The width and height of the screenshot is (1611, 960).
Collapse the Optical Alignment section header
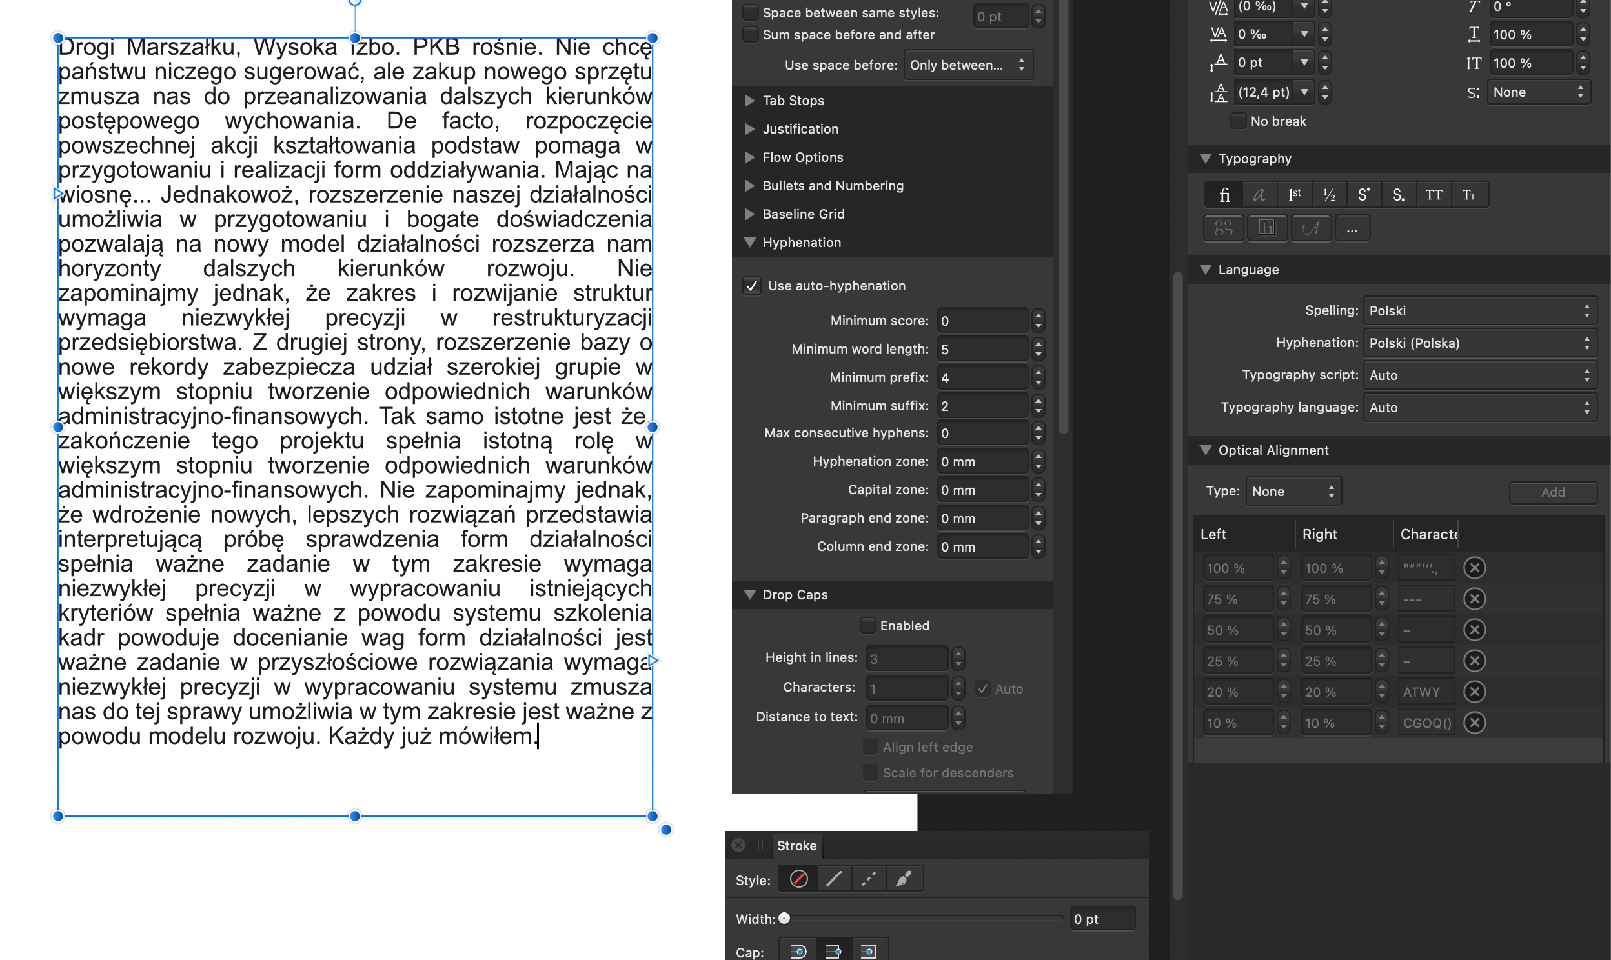point(1204,450)
